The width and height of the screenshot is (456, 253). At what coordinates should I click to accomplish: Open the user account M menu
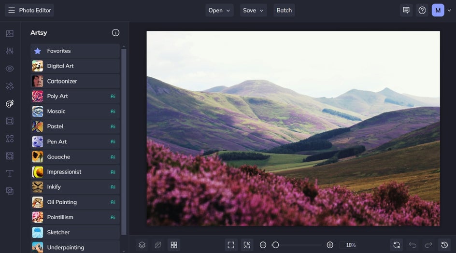[x=438, y=10]
